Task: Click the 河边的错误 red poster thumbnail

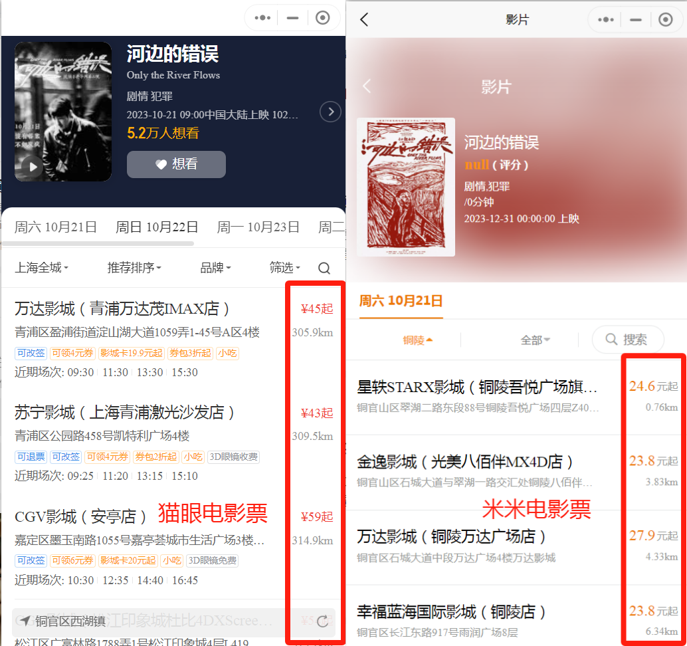Action: coord(406,187)
